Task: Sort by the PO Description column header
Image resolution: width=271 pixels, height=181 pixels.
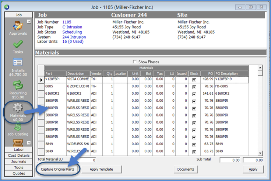Action: pos(232,73)
